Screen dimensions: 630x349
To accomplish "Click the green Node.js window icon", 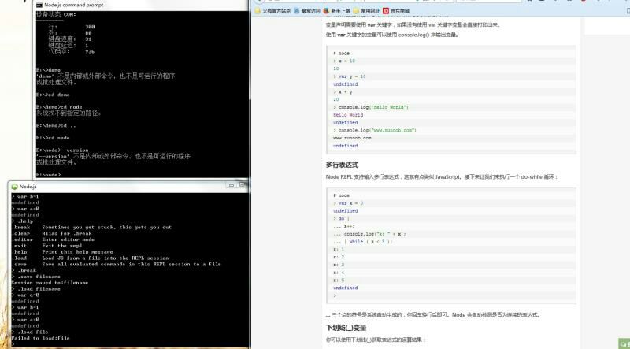I will (x=13, y=185).
